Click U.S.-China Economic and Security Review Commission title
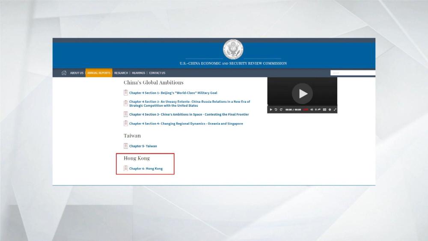428x241 pixels. point(233,63)
